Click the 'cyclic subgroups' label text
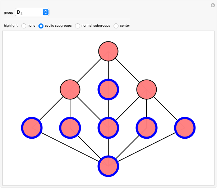 click(58, 26)
